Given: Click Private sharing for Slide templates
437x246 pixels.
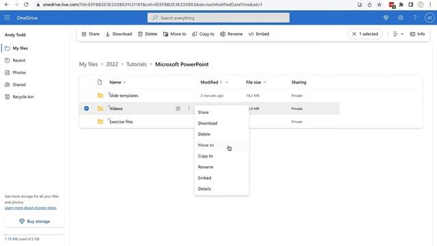Looking at the screenshot, I should coord(297,96).
